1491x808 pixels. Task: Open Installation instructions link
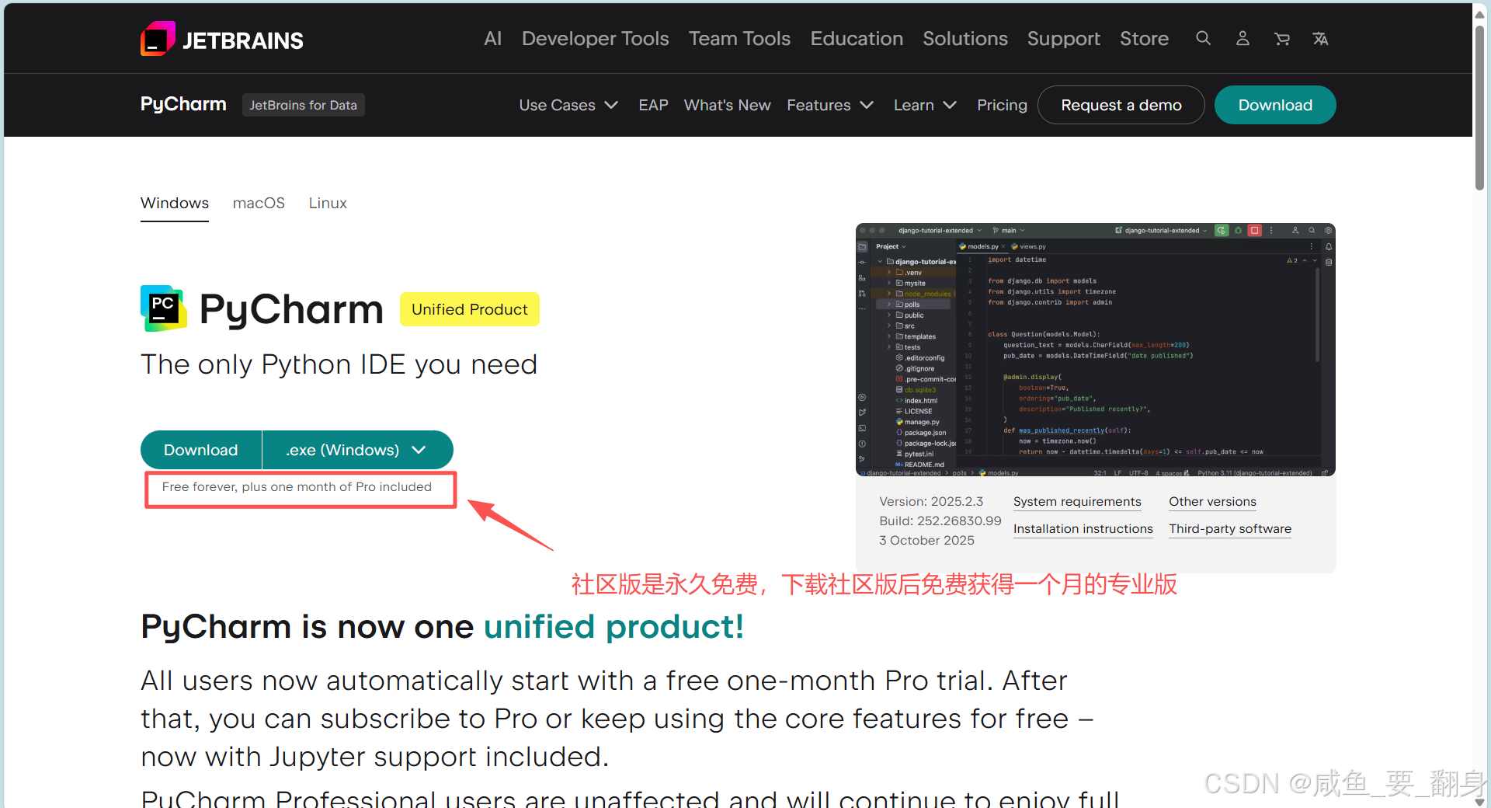point(1083,529)
